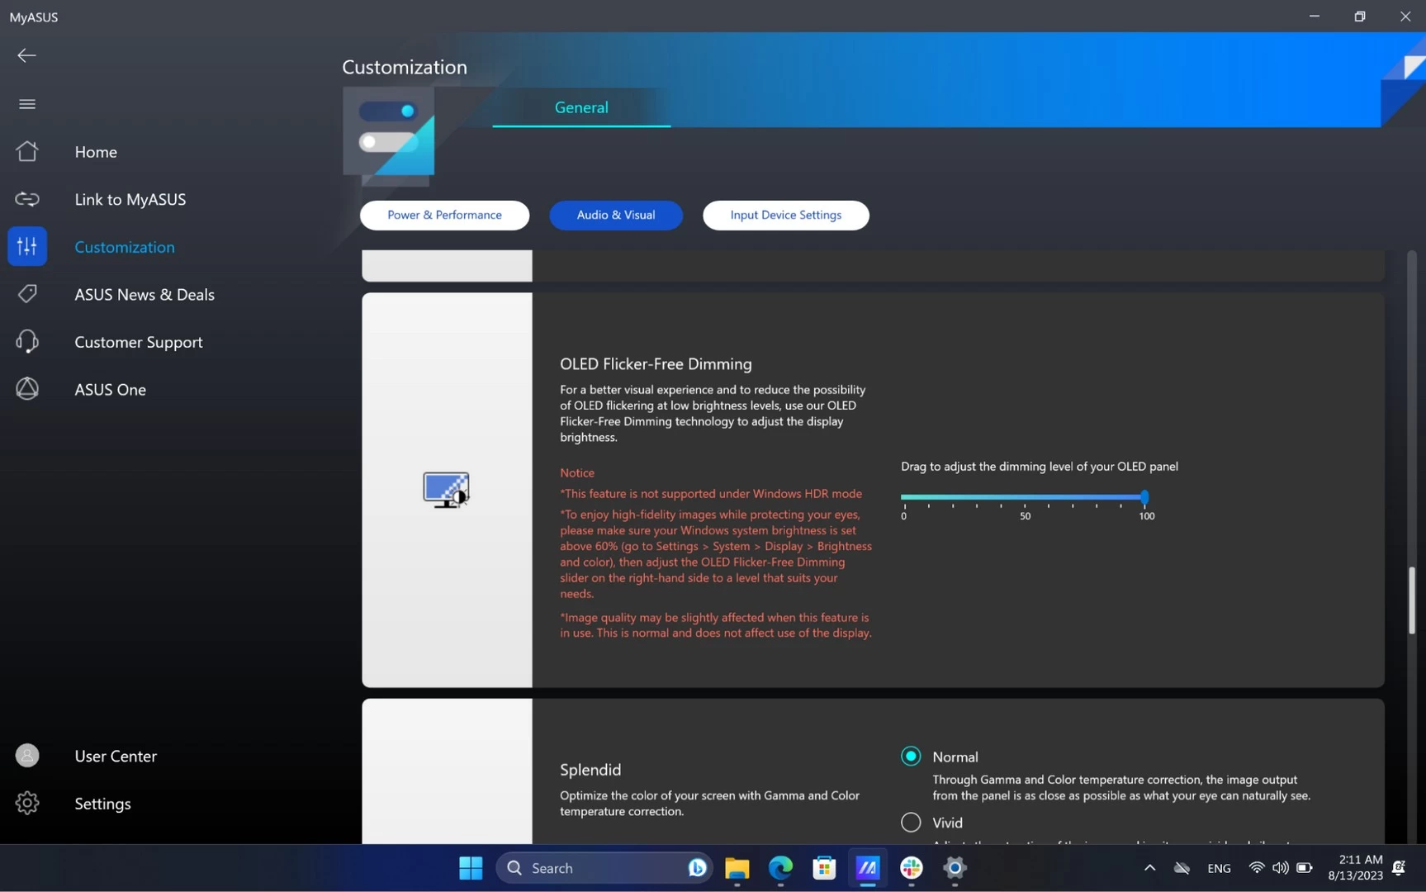Open the clock and date flyout
This screenshot has width=1426, height=892.
click(x=1355, y=868)
